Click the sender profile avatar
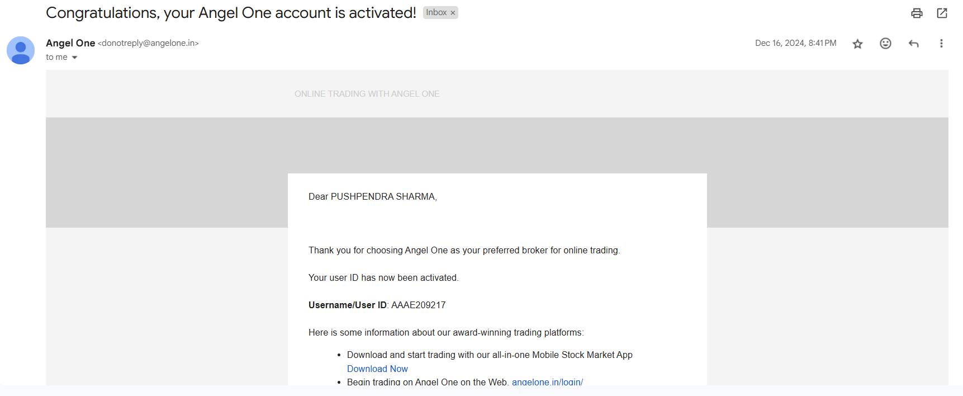963x396 pixels. point(21,50)
